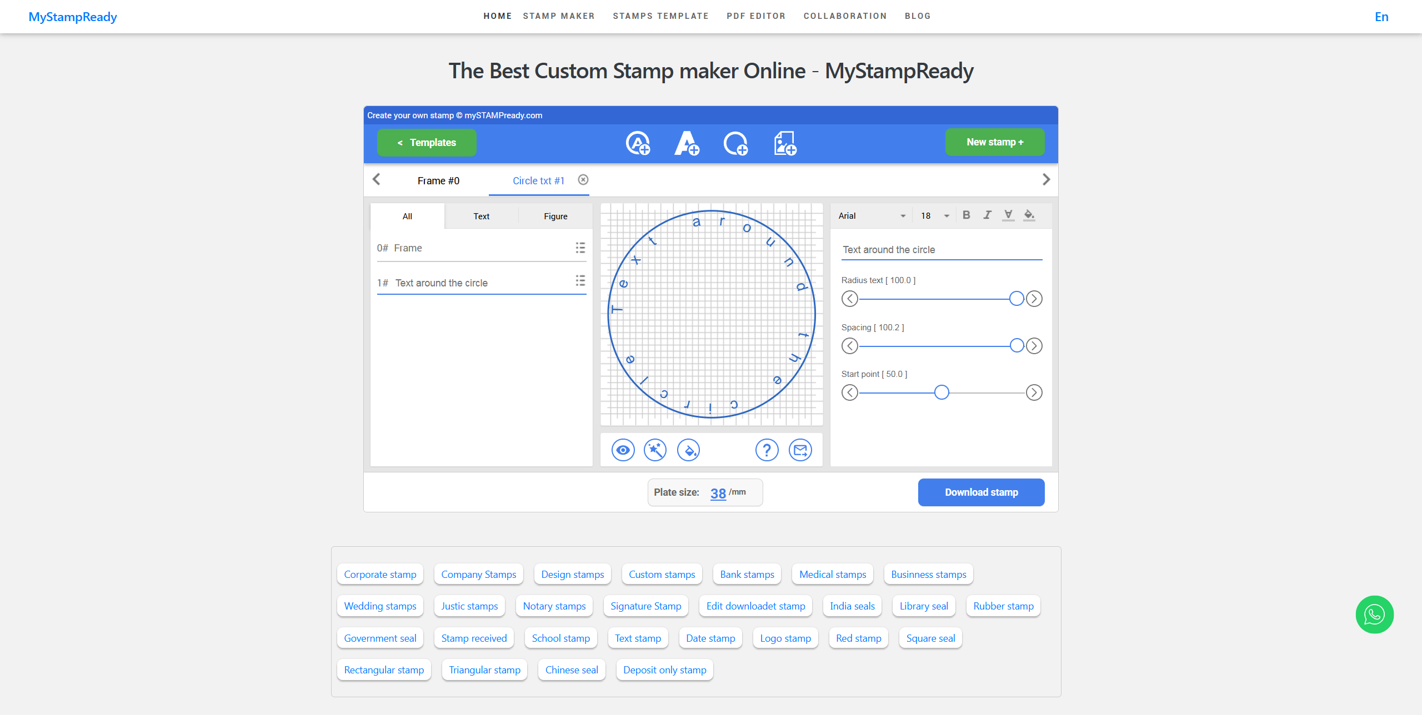Click the magic wand effects icon
Image resolution: width=1422 pixels, height=715 pixels.
tap(655, 450)
